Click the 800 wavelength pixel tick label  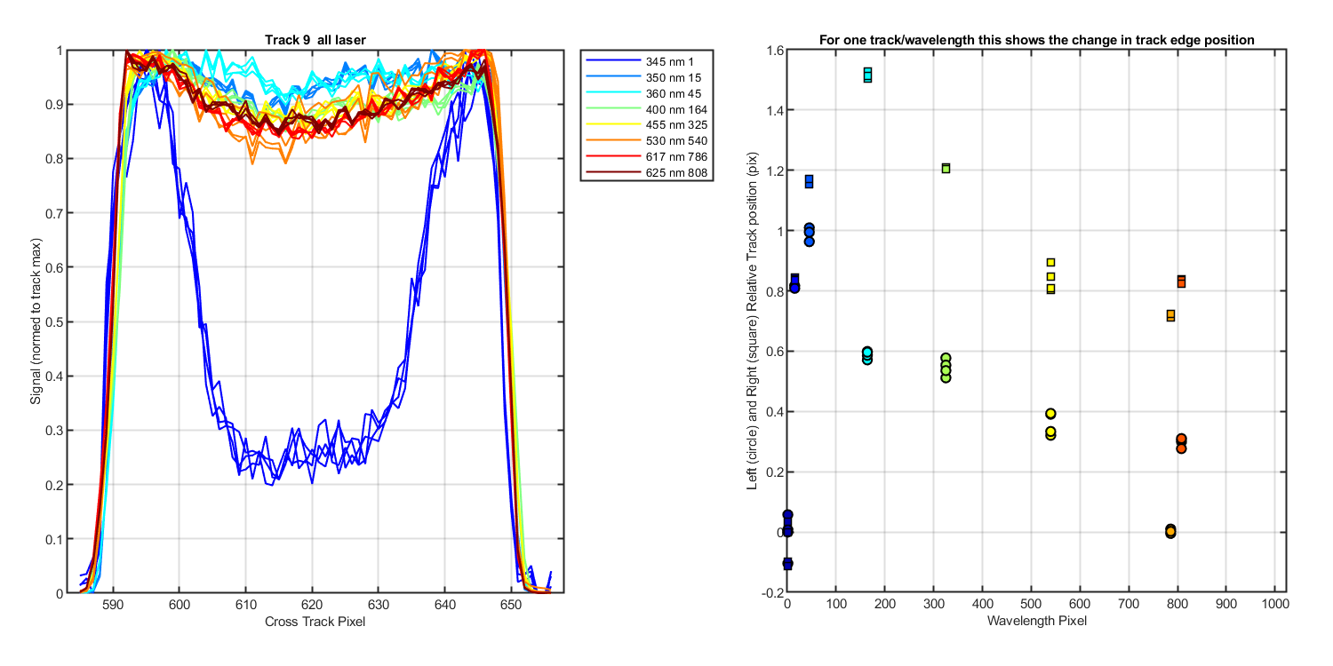pos(1177,606)
